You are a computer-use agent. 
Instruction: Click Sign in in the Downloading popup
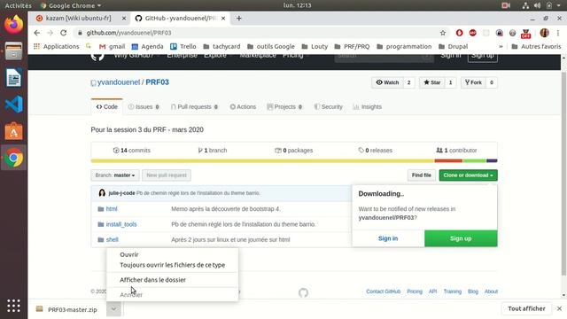388,238
